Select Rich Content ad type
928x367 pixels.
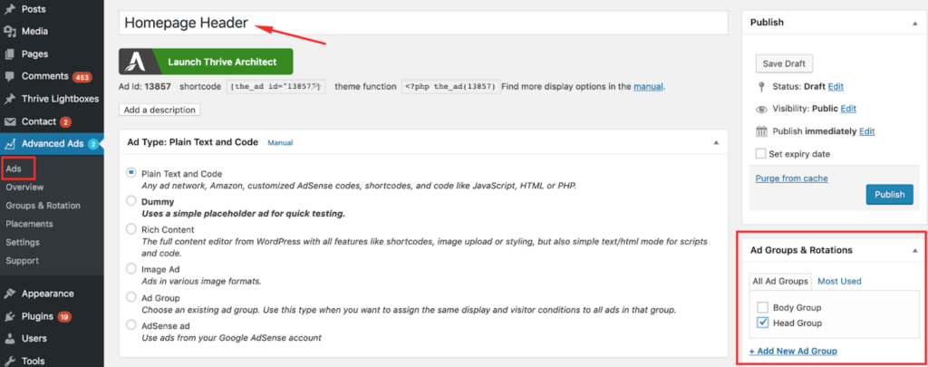tap(131, 228)
